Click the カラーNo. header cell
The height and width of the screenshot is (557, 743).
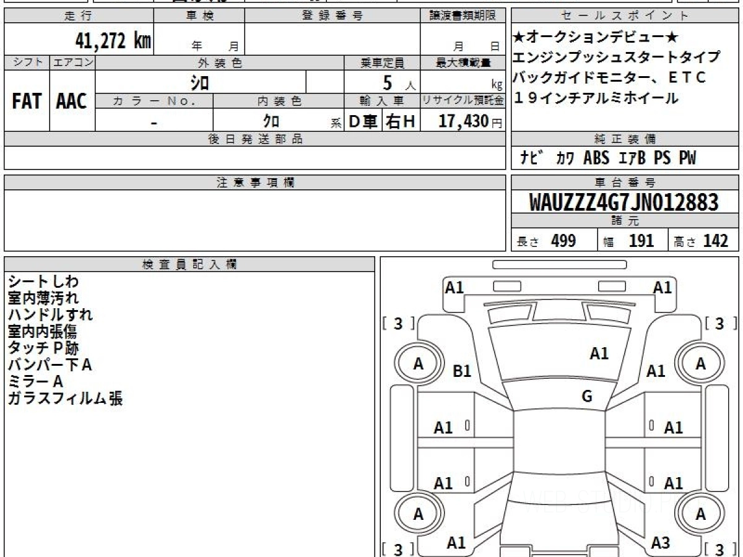click(x=154, y=101)
